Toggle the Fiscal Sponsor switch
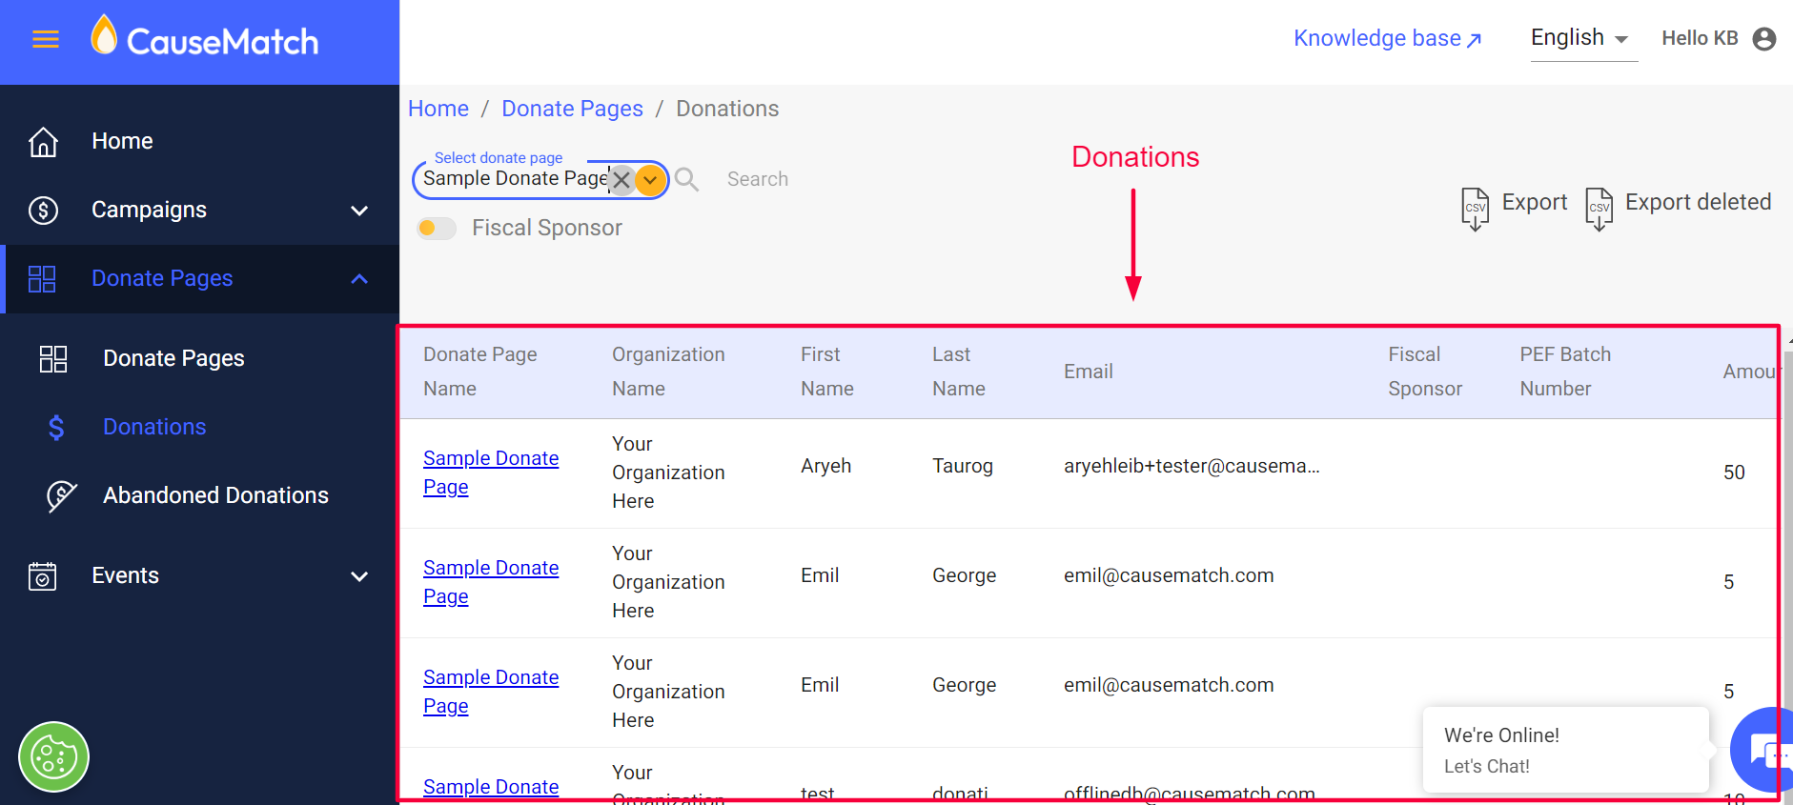The height and width of the screenshot is (805, 1793). [x=437, y=228]
